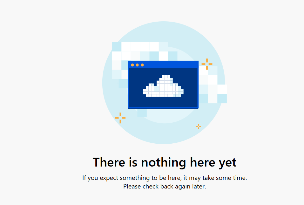Click the dark navy area inside illustrated window
The width and height of the screenshot is (304, 205).
163,87
